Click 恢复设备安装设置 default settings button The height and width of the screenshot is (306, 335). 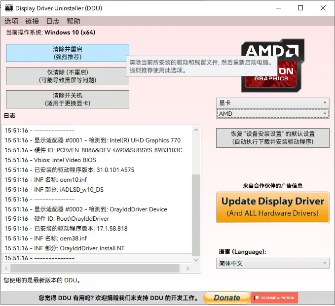pyautogui.click(x=273, y=137)
